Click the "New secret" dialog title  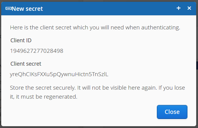[27, 9]
